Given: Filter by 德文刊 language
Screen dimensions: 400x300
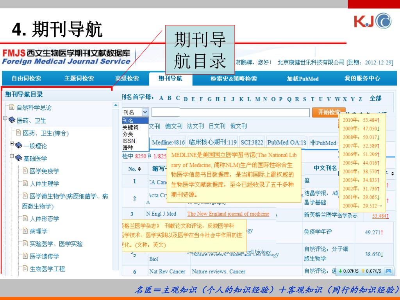Looking at the screenshot, I should point(174,126).
